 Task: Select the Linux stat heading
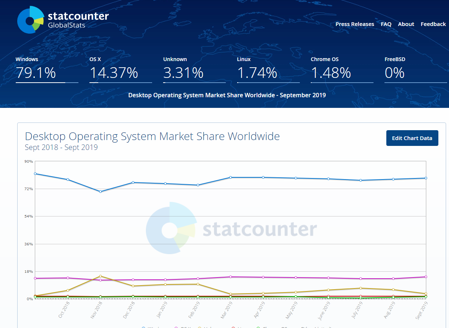tap(244, 59)
